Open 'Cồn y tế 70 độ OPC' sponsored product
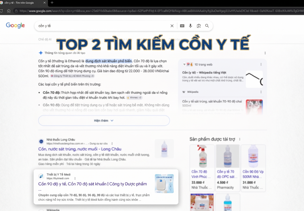The image size is (304, 211). pos(227,174)
